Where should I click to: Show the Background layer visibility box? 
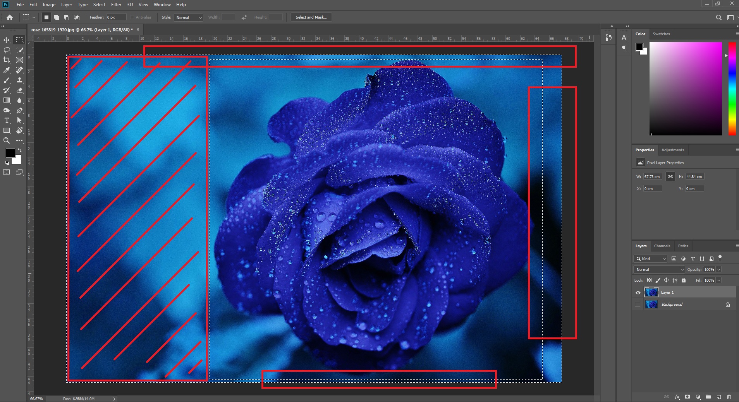638,304
